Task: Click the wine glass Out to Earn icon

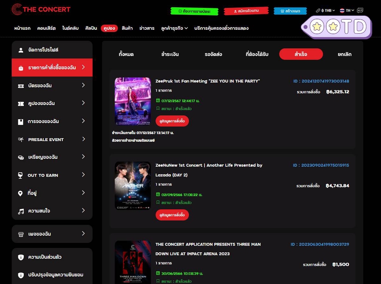Action: (21, 175)
